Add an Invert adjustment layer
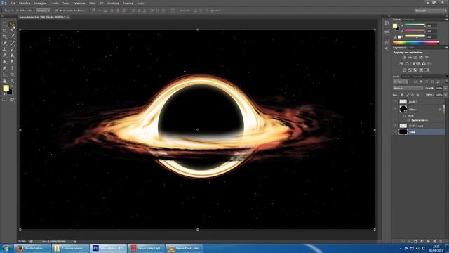Viewport: 449px width, 253px height. 404,70
